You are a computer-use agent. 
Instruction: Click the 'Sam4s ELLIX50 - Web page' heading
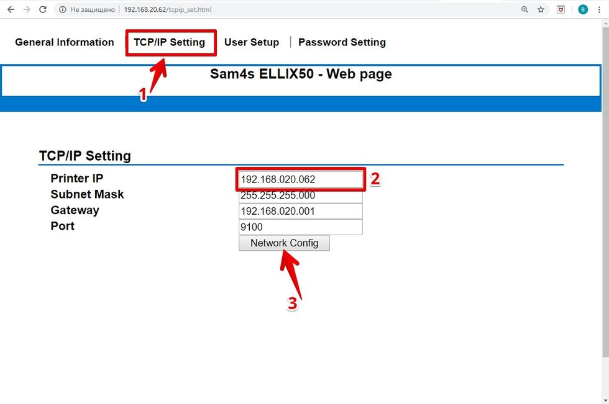point(301,74)
